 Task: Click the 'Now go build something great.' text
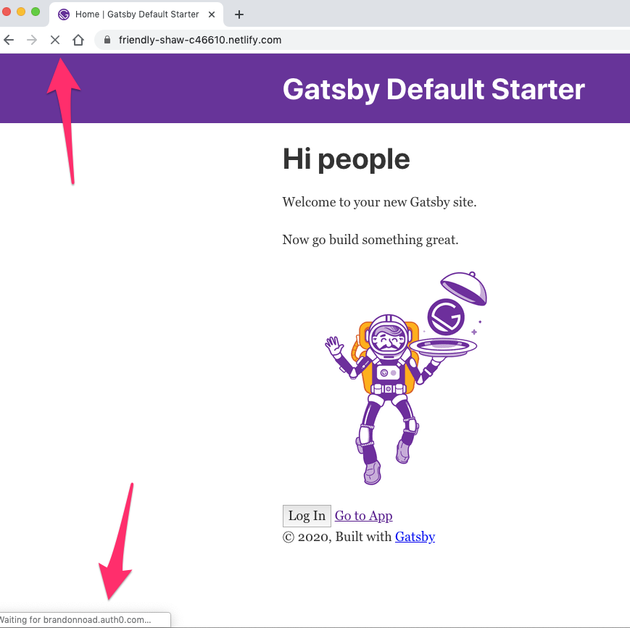pos(370,240)
